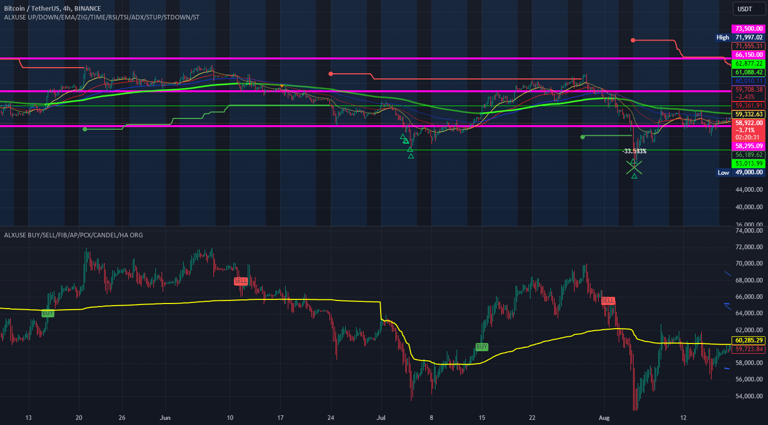Screen dimensions: 768x425
Task: Click the Aug label on time axis
Action: click(x=604, y=418)
